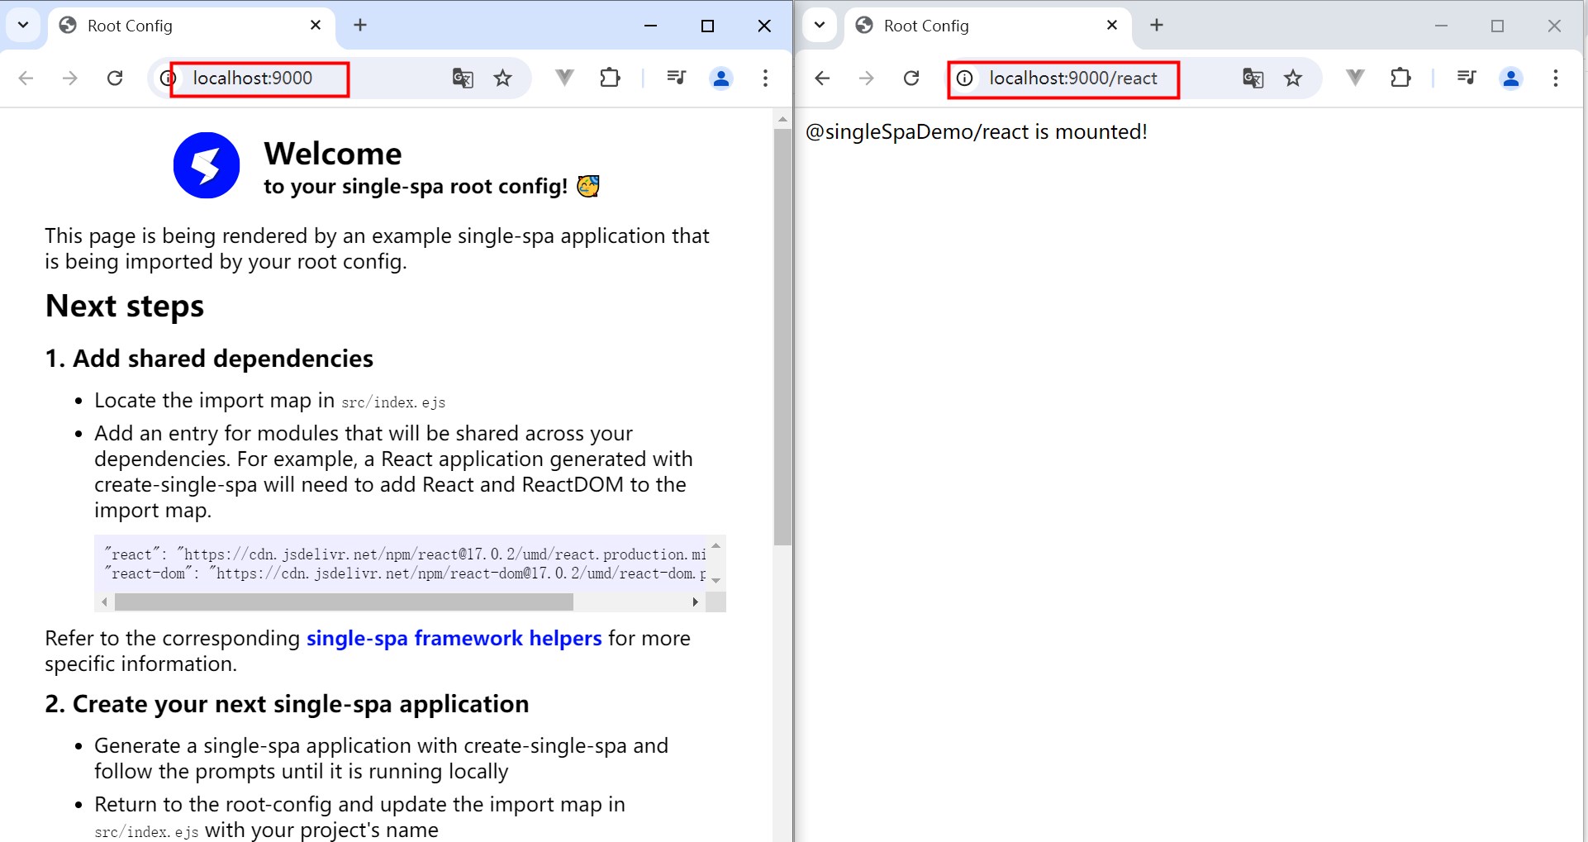The image size is (1588, 842).
Task: Open the Chrome three-dot menu in the right window
Action: point(1556,78)
